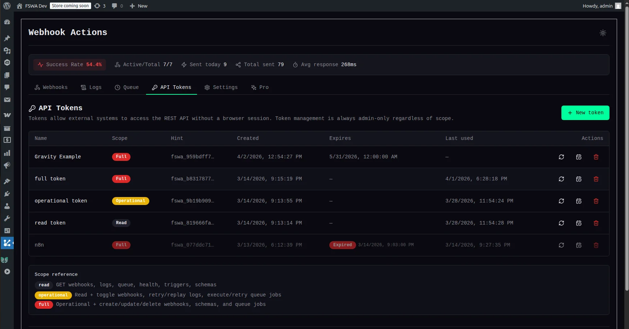Screen dimensions: 629x329
Task: Open Posts pin icon in sidebar
Action: coord(7,38)
